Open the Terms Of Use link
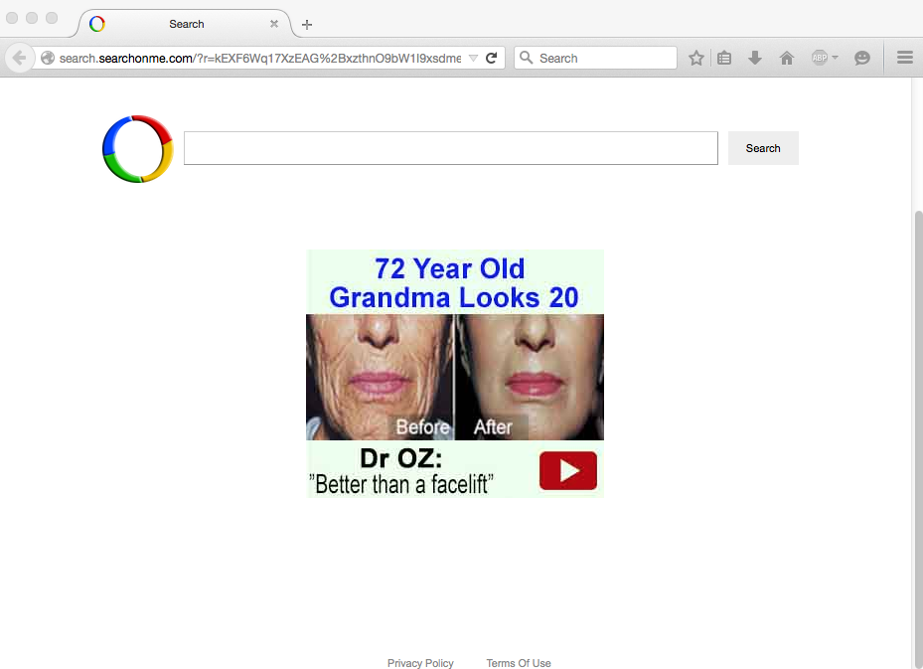The height and width of the screenshot is (669, 923). [518, 663]
